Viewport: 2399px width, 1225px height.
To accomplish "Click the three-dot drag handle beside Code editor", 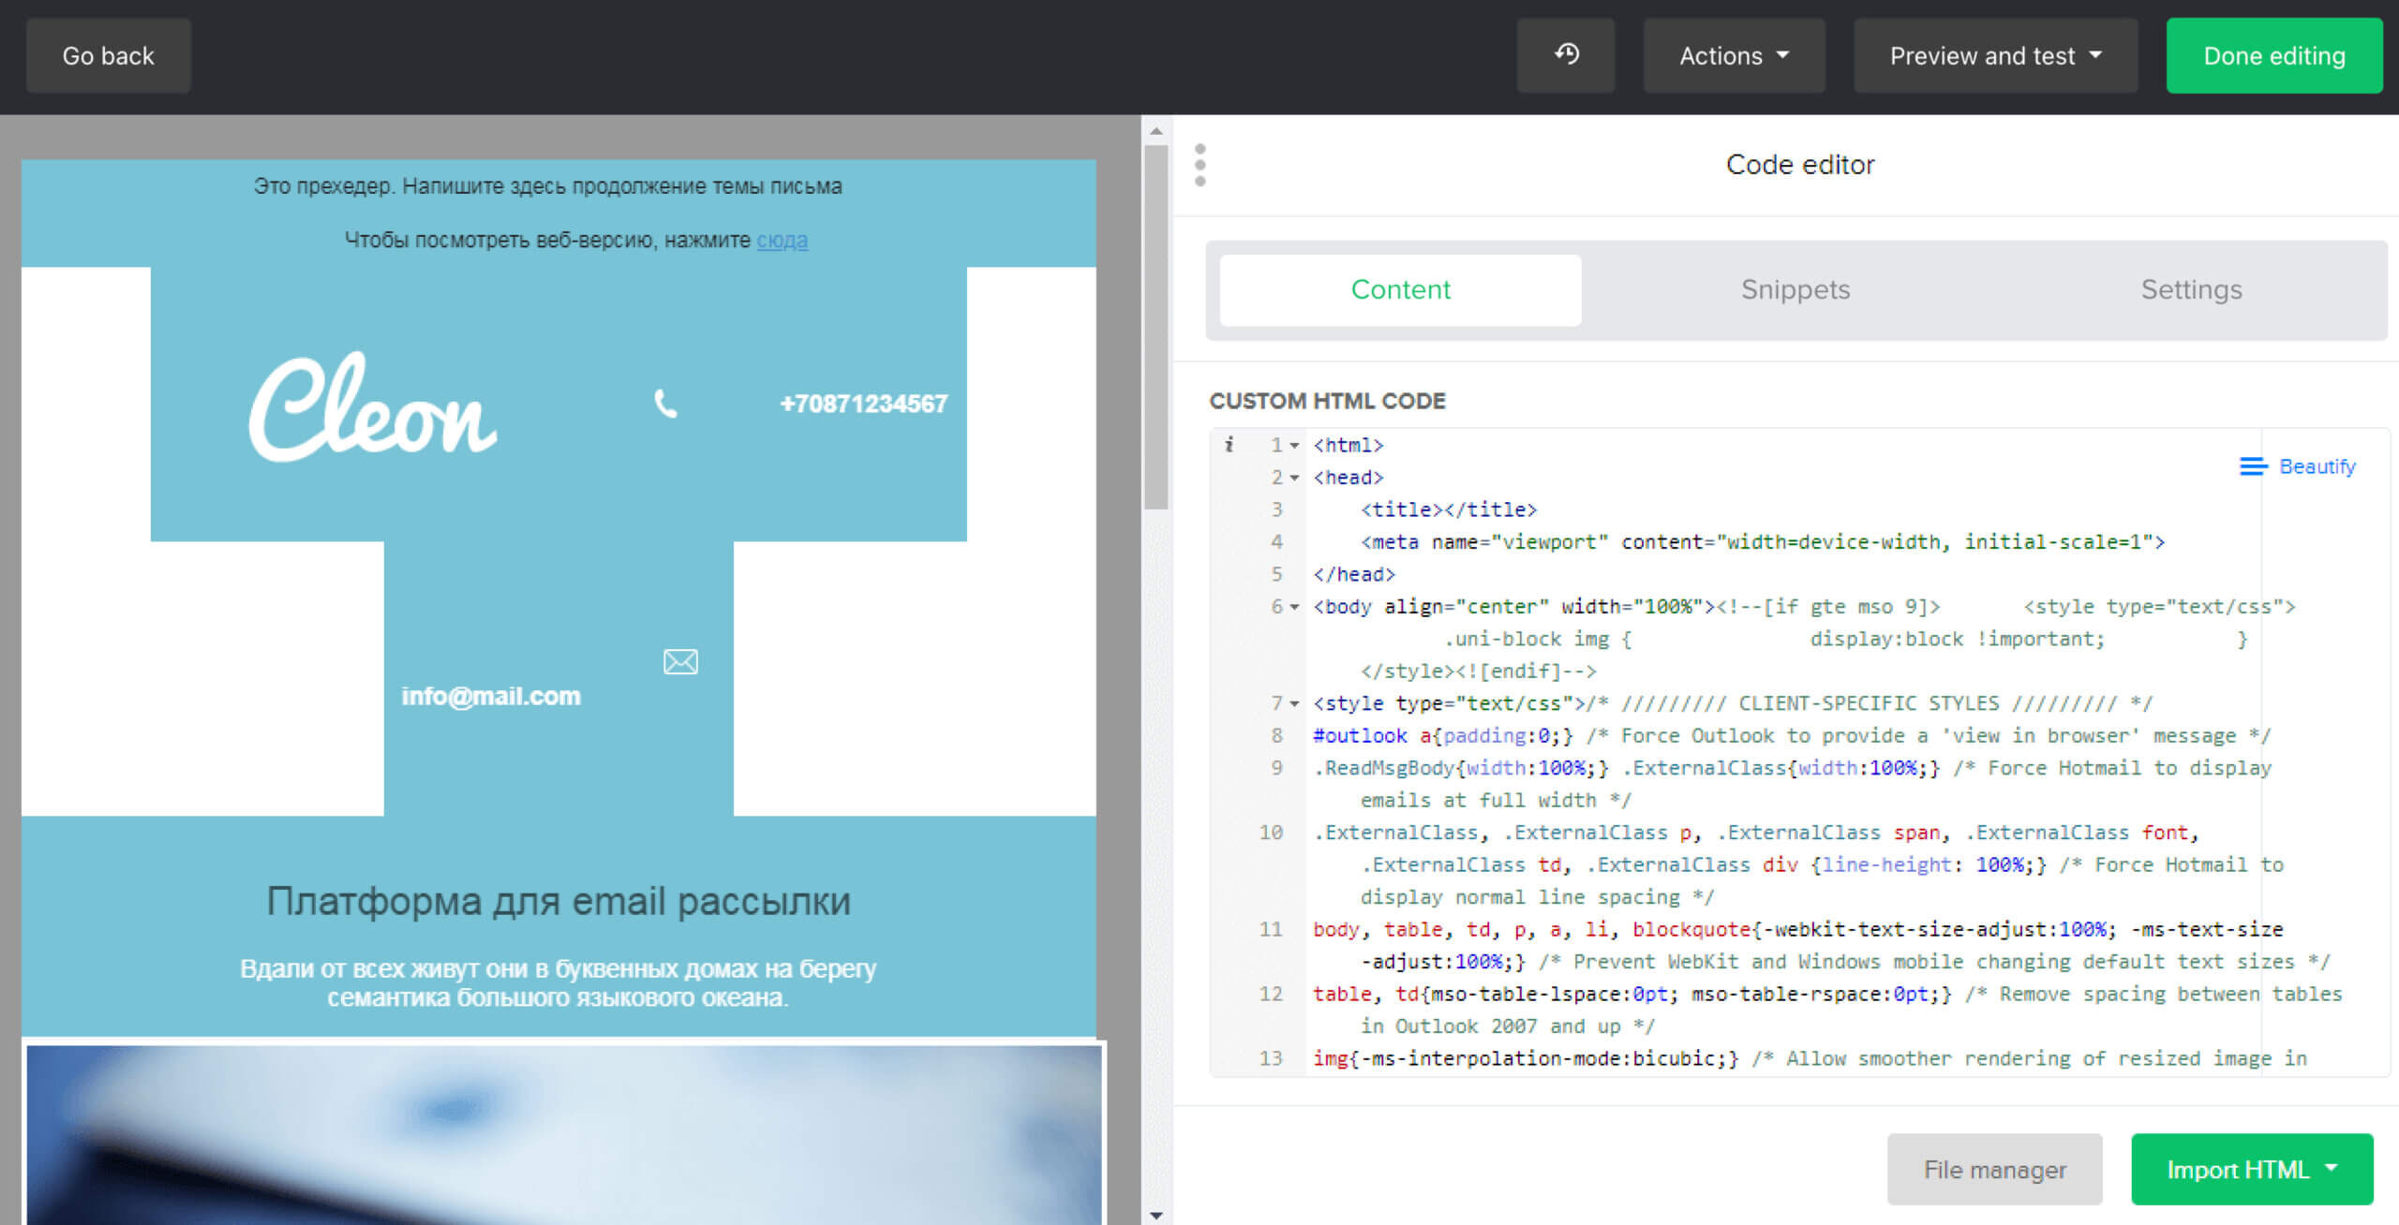I will 1200,165.
